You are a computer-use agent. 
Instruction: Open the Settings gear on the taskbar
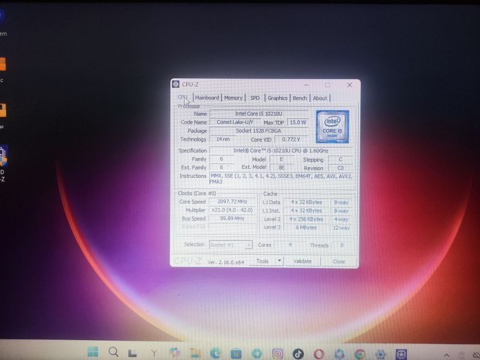[381, 354]
